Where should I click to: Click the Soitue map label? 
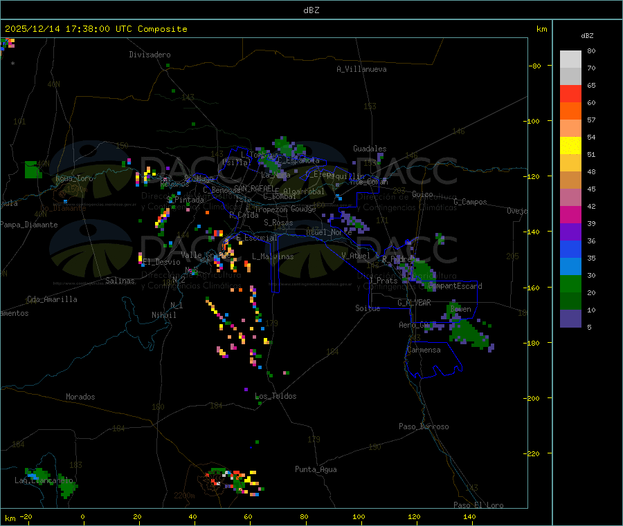[368, 308]
